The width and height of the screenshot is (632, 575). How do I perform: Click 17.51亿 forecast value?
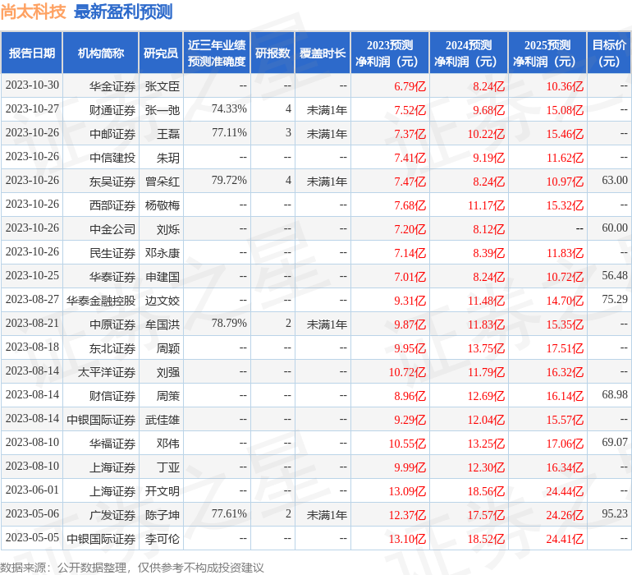[x=565, y=347]
